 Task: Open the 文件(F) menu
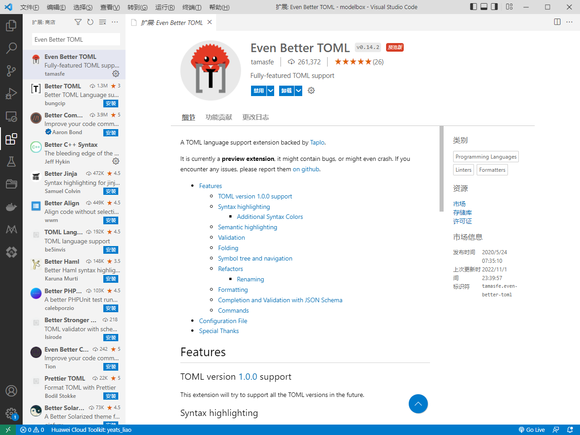click(x=29, y=7)
